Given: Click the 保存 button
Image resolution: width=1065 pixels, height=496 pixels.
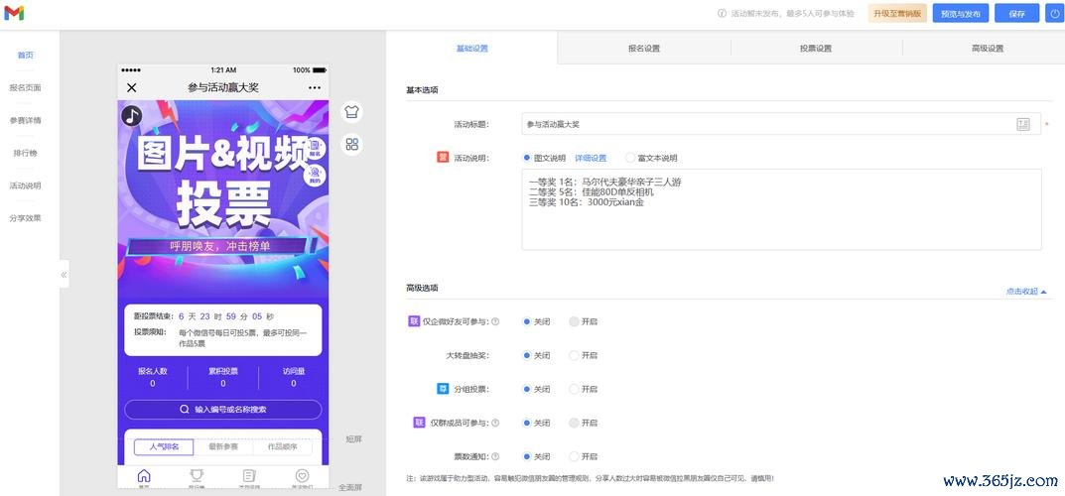Looking at the screenshot, I should pyautogui.click(x=1016, y=14).
